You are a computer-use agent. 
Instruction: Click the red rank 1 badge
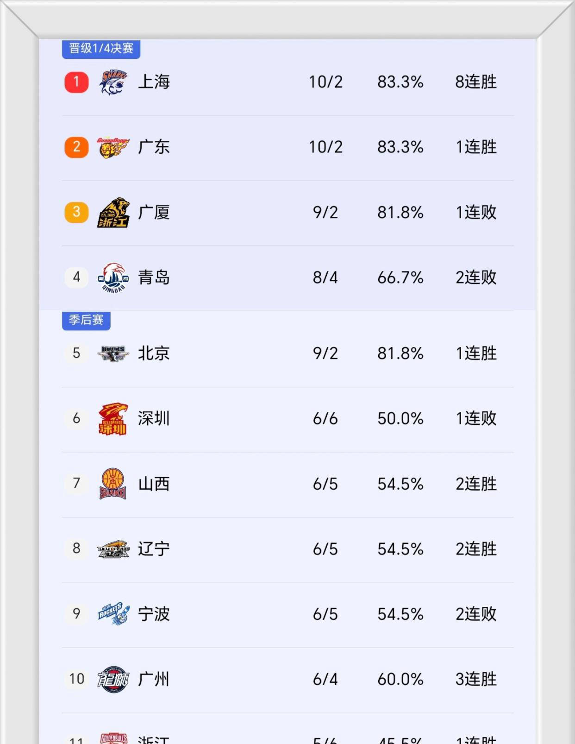pyautogui.click(x=76, y=82)
